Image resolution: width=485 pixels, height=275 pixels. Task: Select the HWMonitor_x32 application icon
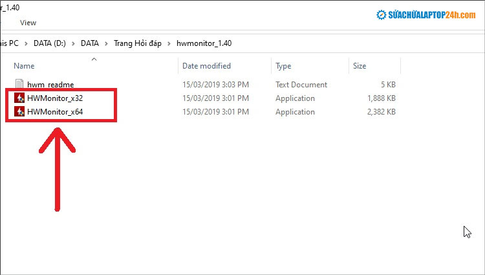19,98
